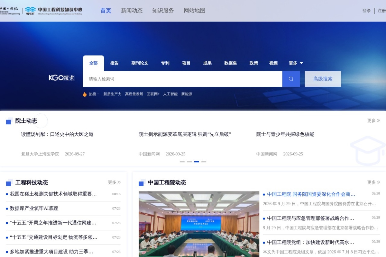
Task: Click the China Knowledge Centre logo
Action: point(54,11)
